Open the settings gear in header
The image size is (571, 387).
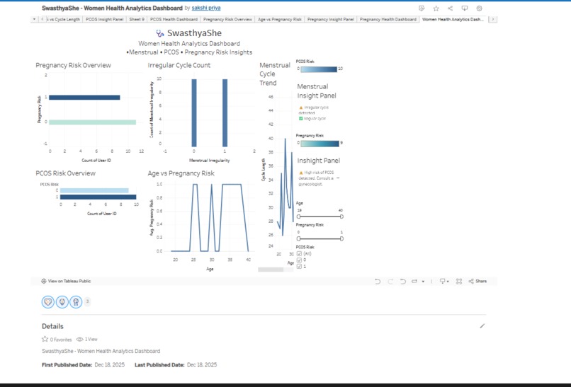[x=479, y=8]
